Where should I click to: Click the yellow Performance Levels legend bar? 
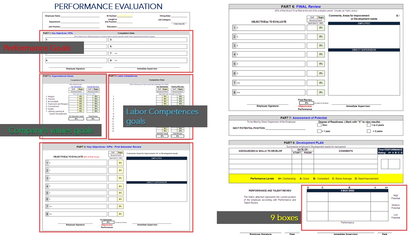pyautogui.click(x=315, y=179)
